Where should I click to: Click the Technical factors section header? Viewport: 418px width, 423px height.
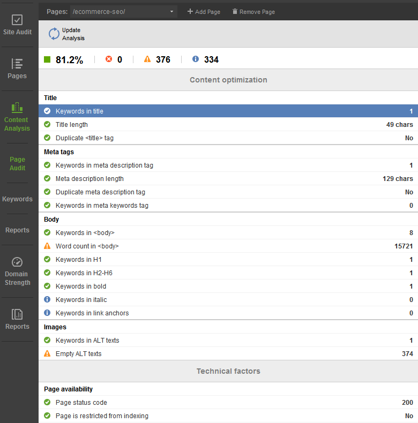(x=228, y=371)
